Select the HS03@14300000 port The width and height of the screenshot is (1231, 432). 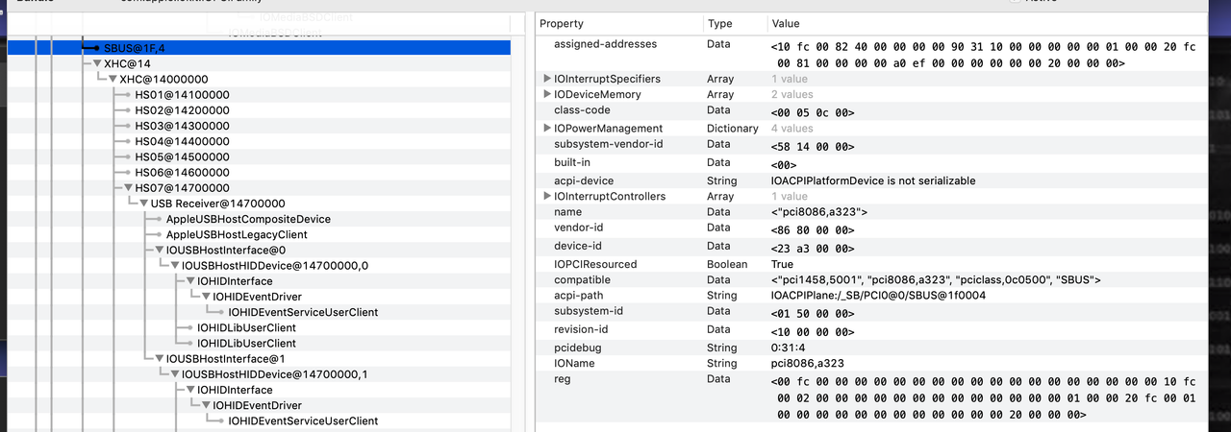point(182,126)
